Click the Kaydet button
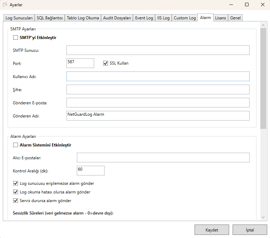The height and width of the screenshot is (238, 270). [x=212, y=230]
